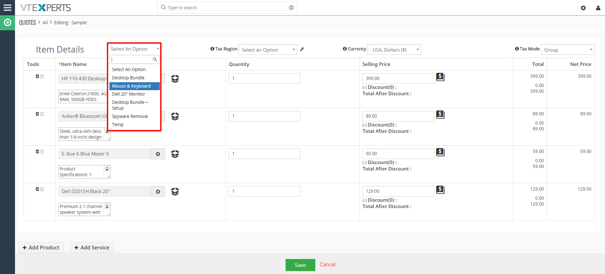This screenshot has width=605, height=274.
Task: Open the Tax Mode Group dropdown
Action: pyautogui.click(x=568, y=50)
